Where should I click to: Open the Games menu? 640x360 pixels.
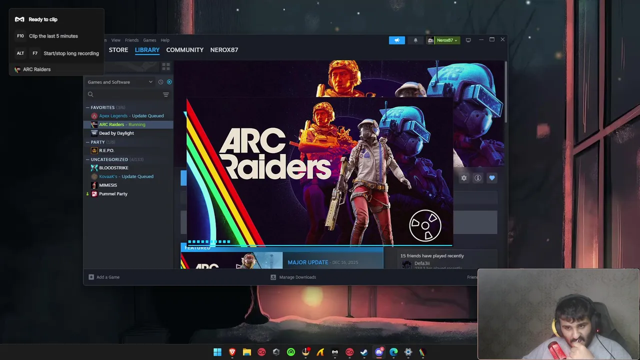[149, 40]
